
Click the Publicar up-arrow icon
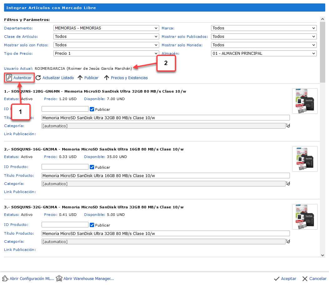[80, 78]
